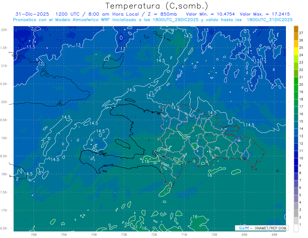The image size is (308, 238).
Task: Click the legend scale number "8"
Action: pyautogui.click(x=300, y=173)
